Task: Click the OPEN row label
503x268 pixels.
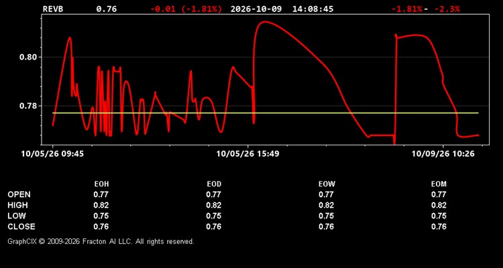Action: tap(19, 194)
